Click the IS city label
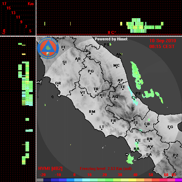Screen dimensions: 182x182 click(x=136, y=123)
